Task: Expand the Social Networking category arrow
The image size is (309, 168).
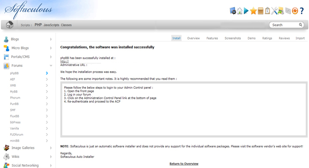Action: tap(51, 165)
